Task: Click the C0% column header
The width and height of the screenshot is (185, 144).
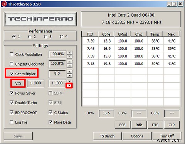Action: pyautogui.click(x=106, y=34)
